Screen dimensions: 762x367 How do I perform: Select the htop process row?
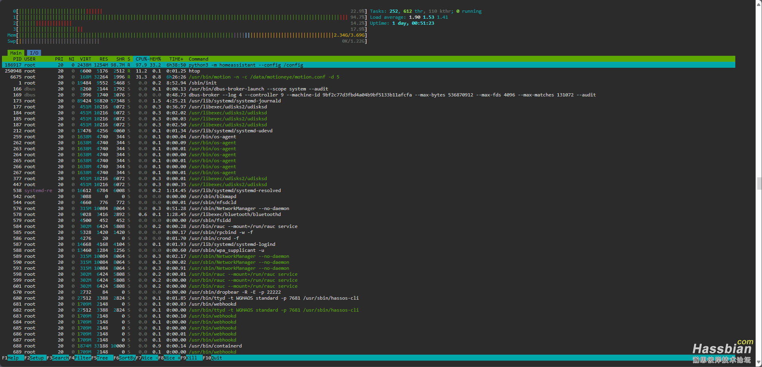[368, 71]
